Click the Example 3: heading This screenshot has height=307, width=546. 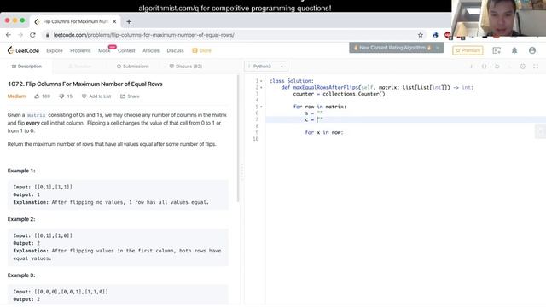coord(21,275)
